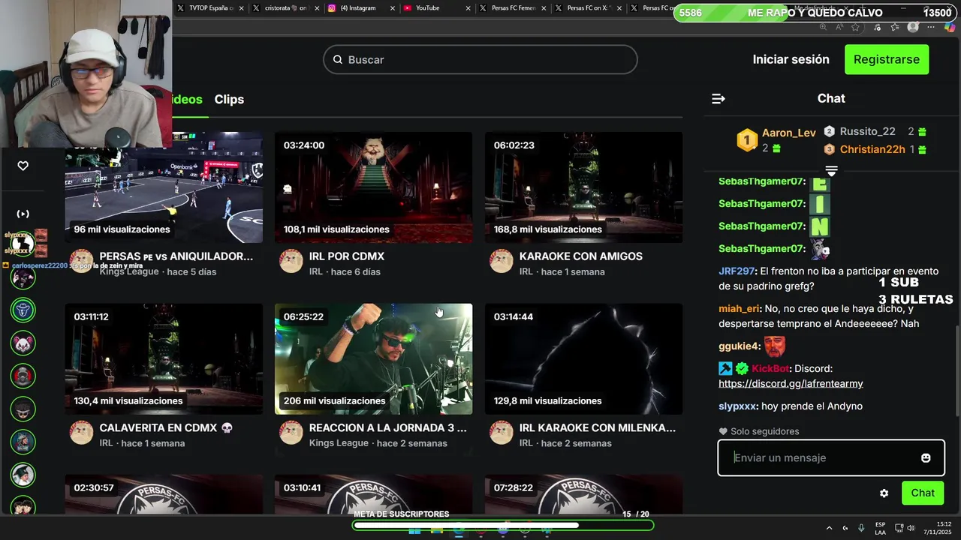Open the KARAOKE CON AMIGOS video thumbnail
The height and width of the screenshot is (540, 961).
click(x=584, y=187)
